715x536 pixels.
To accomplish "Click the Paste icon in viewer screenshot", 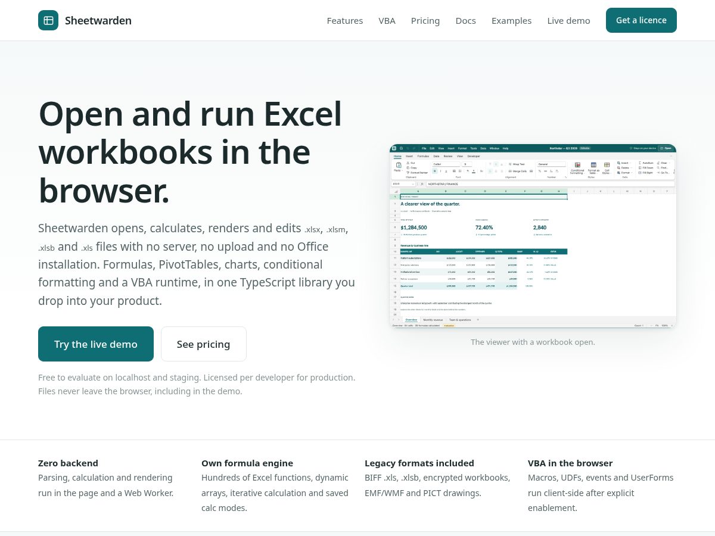I will tap(399, 165).
